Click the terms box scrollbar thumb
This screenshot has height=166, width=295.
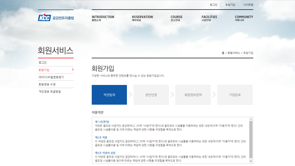(x=250, y=140)
